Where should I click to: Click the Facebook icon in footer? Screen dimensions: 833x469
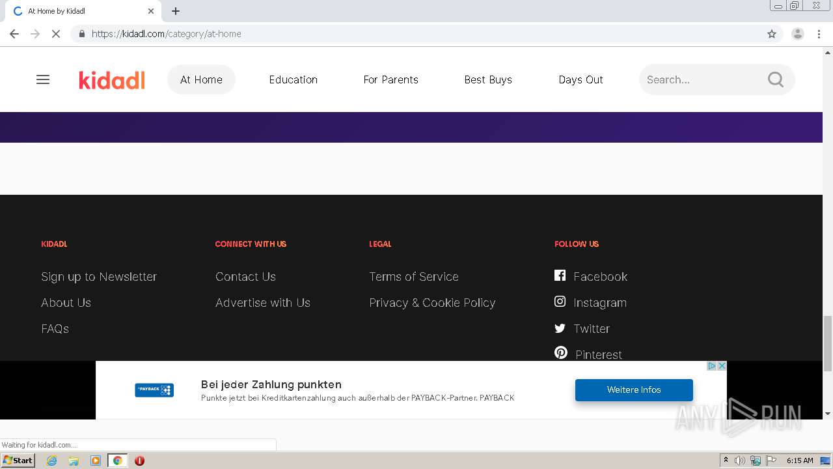click(560, 276)
